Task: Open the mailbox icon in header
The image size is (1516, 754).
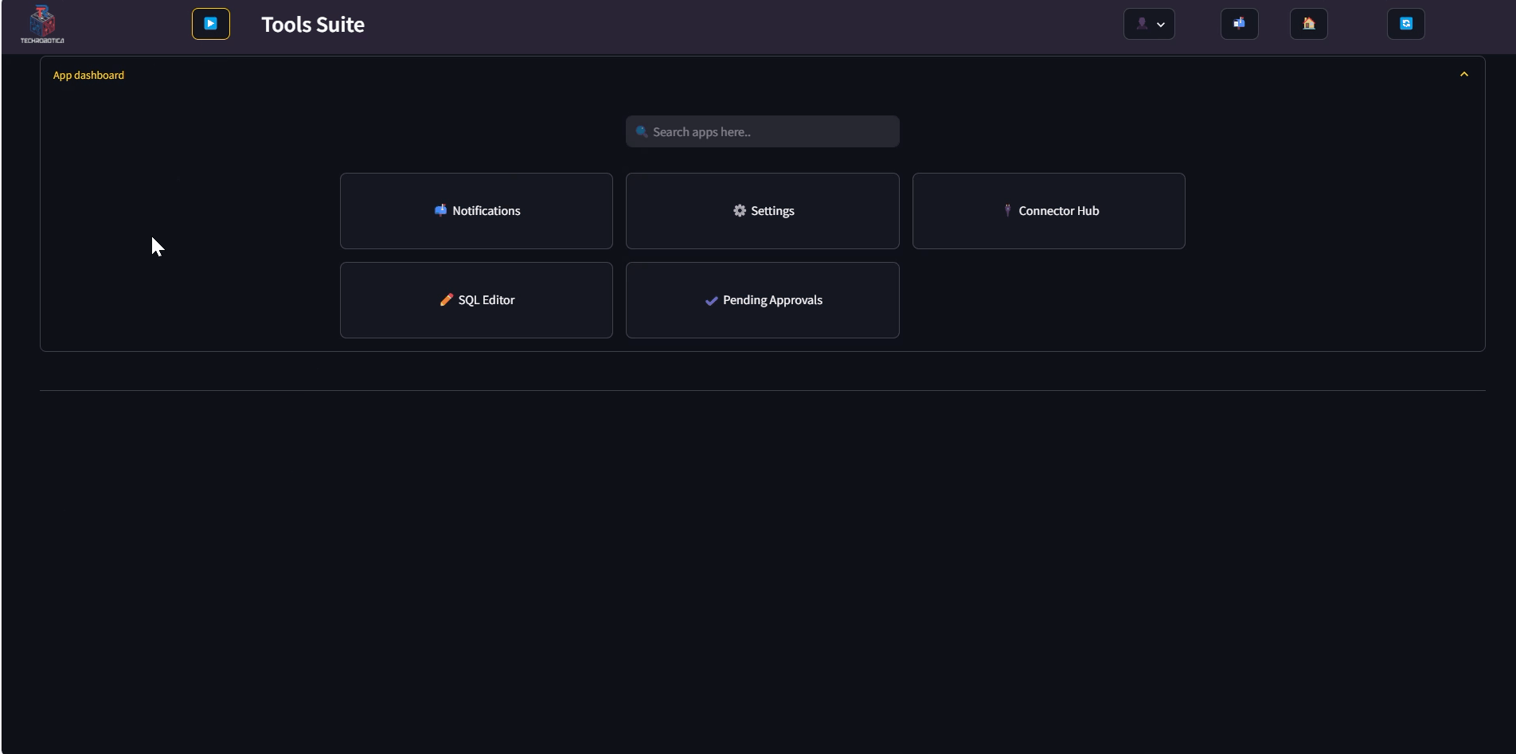Action: pos(1240,24)
